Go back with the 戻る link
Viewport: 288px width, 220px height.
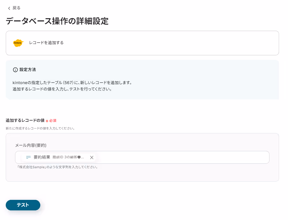click(14, 8)
